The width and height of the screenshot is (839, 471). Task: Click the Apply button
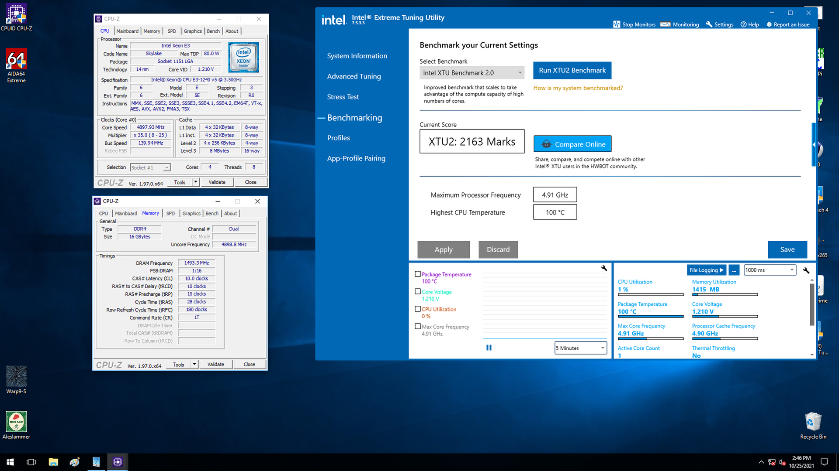point(444,249)
